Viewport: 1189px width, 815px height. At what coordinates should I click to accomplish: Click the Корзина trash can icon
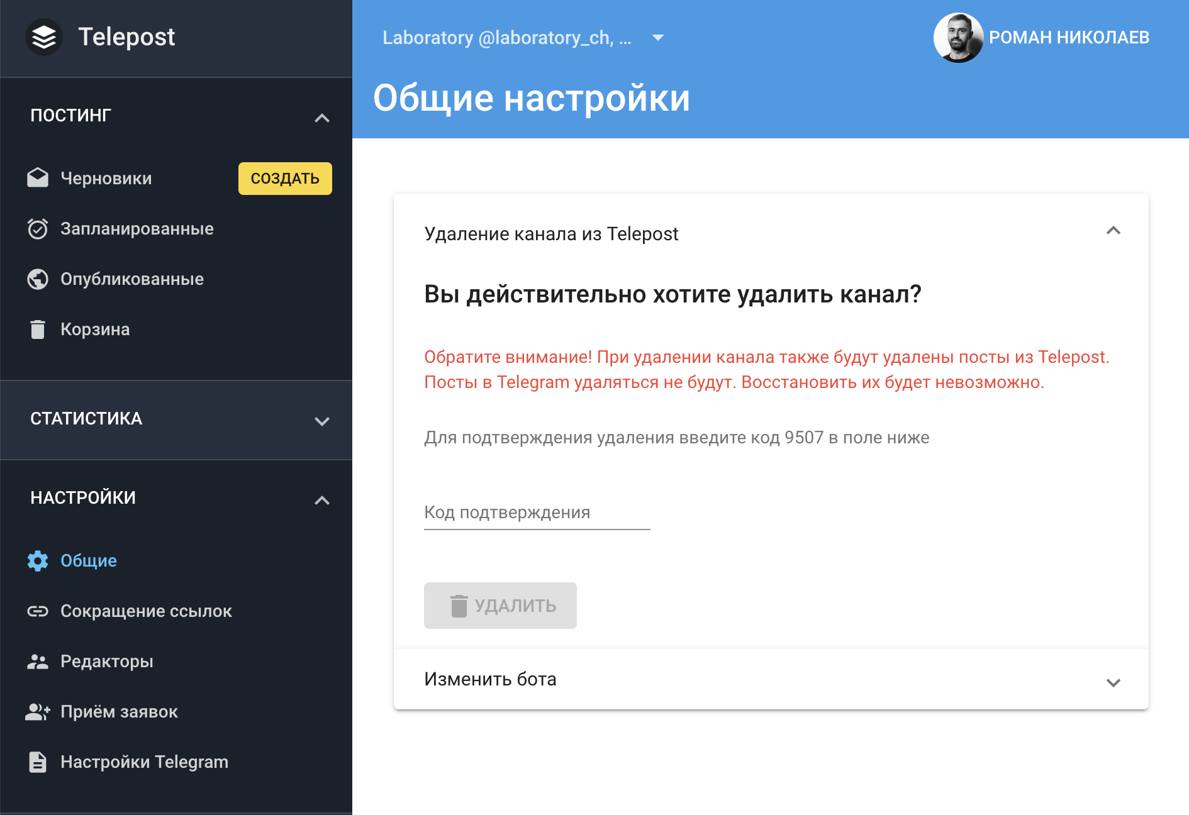click(38, 329)
